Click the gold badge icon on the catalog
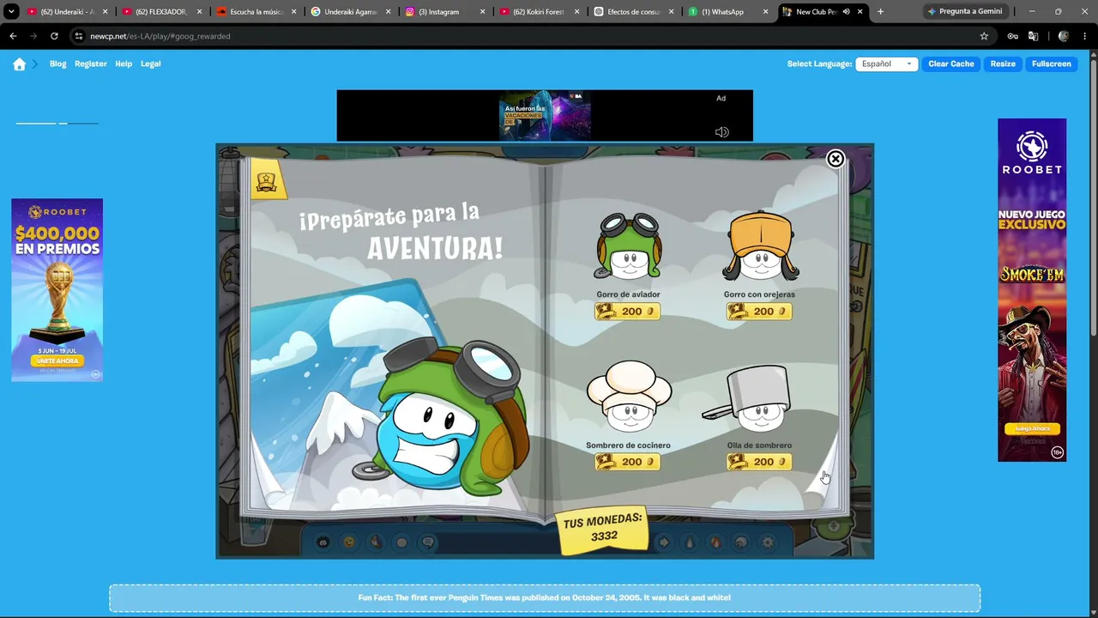Image resolution: width=1098 pixels, height=618 pixels. click(267, 181)
